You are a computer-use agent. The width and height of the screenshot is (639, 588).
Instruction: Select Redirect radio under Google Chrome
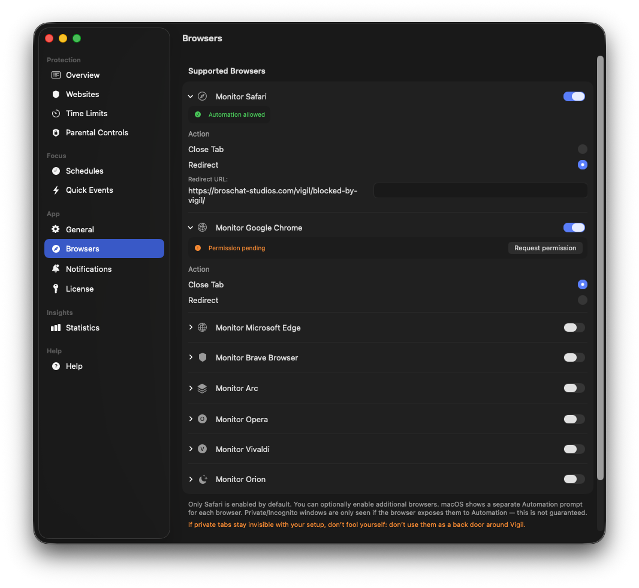click(x=583, y=300)
